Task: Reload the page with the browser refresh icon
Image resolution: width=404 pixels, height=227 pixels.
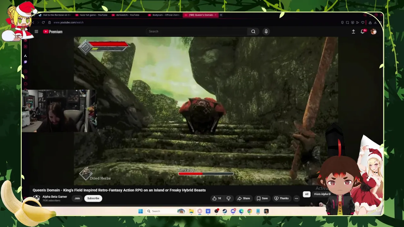Action: pyautogui.click(x=43, y=22)
